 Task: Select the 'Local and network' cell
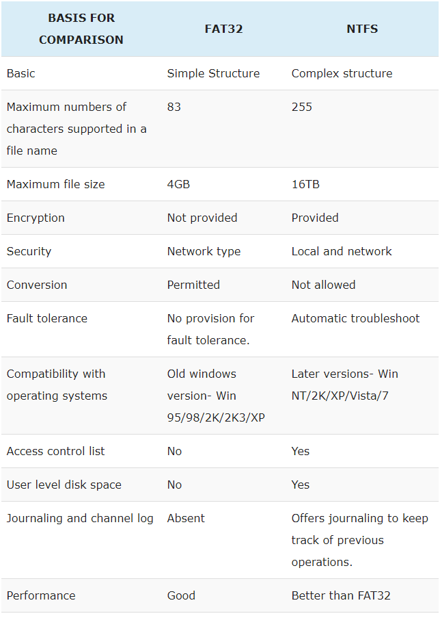click(x=342, y=251)
